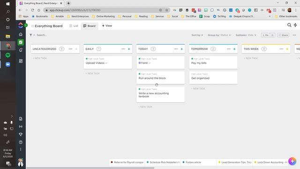This screenshot has width=300, height=169.
Task: Open the Tasks checkmark icon in sidebar
Action: pyautogui.click(x=21, y=42)
